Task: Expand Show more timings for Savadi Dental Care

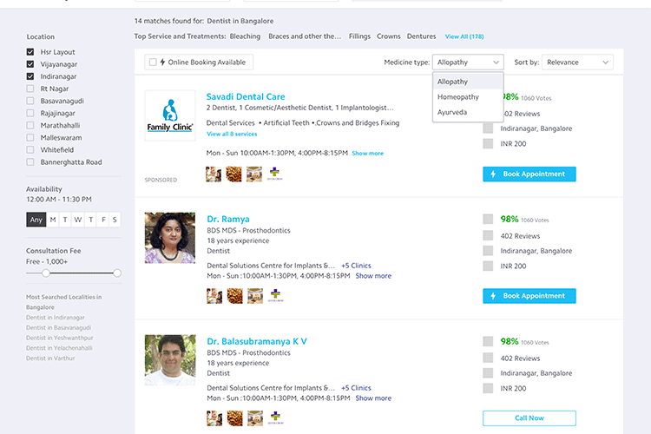Action: click(x=367, y=154)
